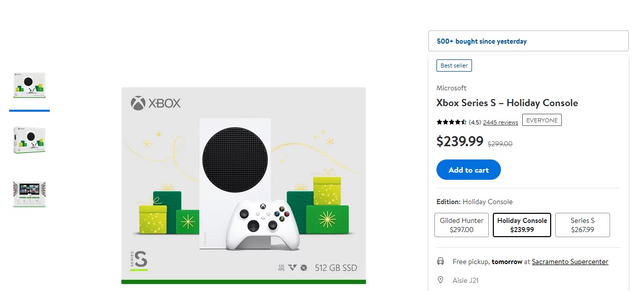Viewport: 640px width, 291px height.
Task: Switch to the Series S edition option
Action: click(x=582, y=225)
